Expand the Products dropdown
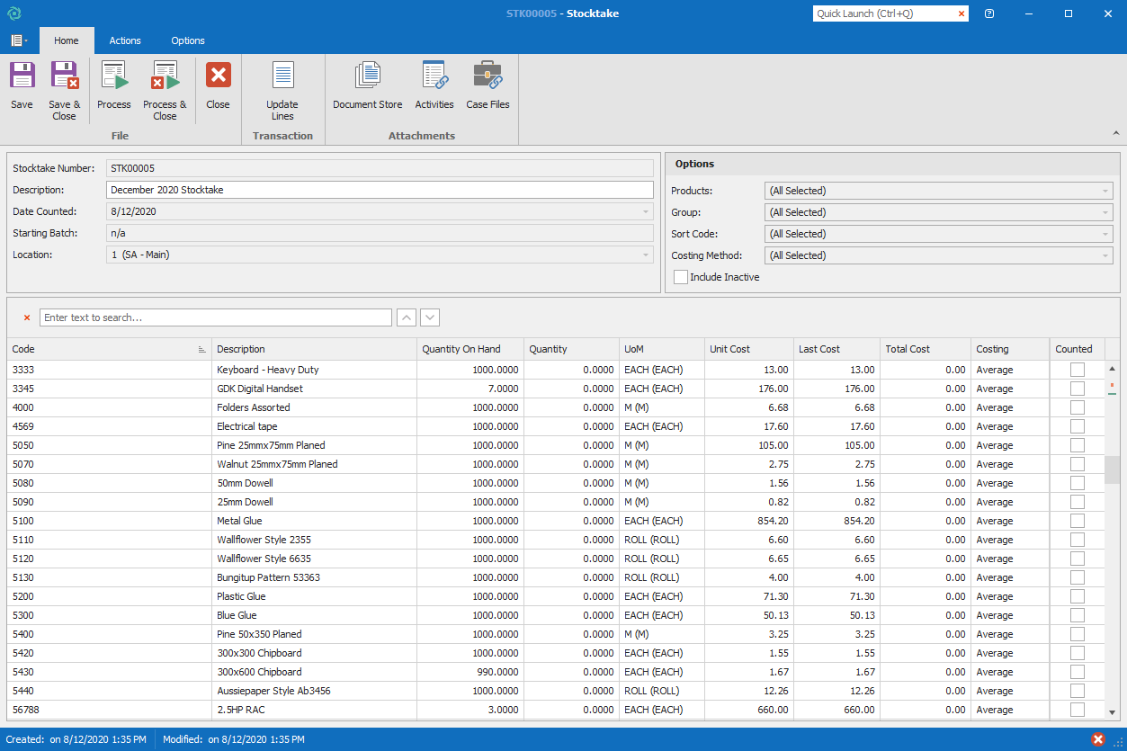1127x751 pixels. pyautogui.click(x=1105, y=191)
